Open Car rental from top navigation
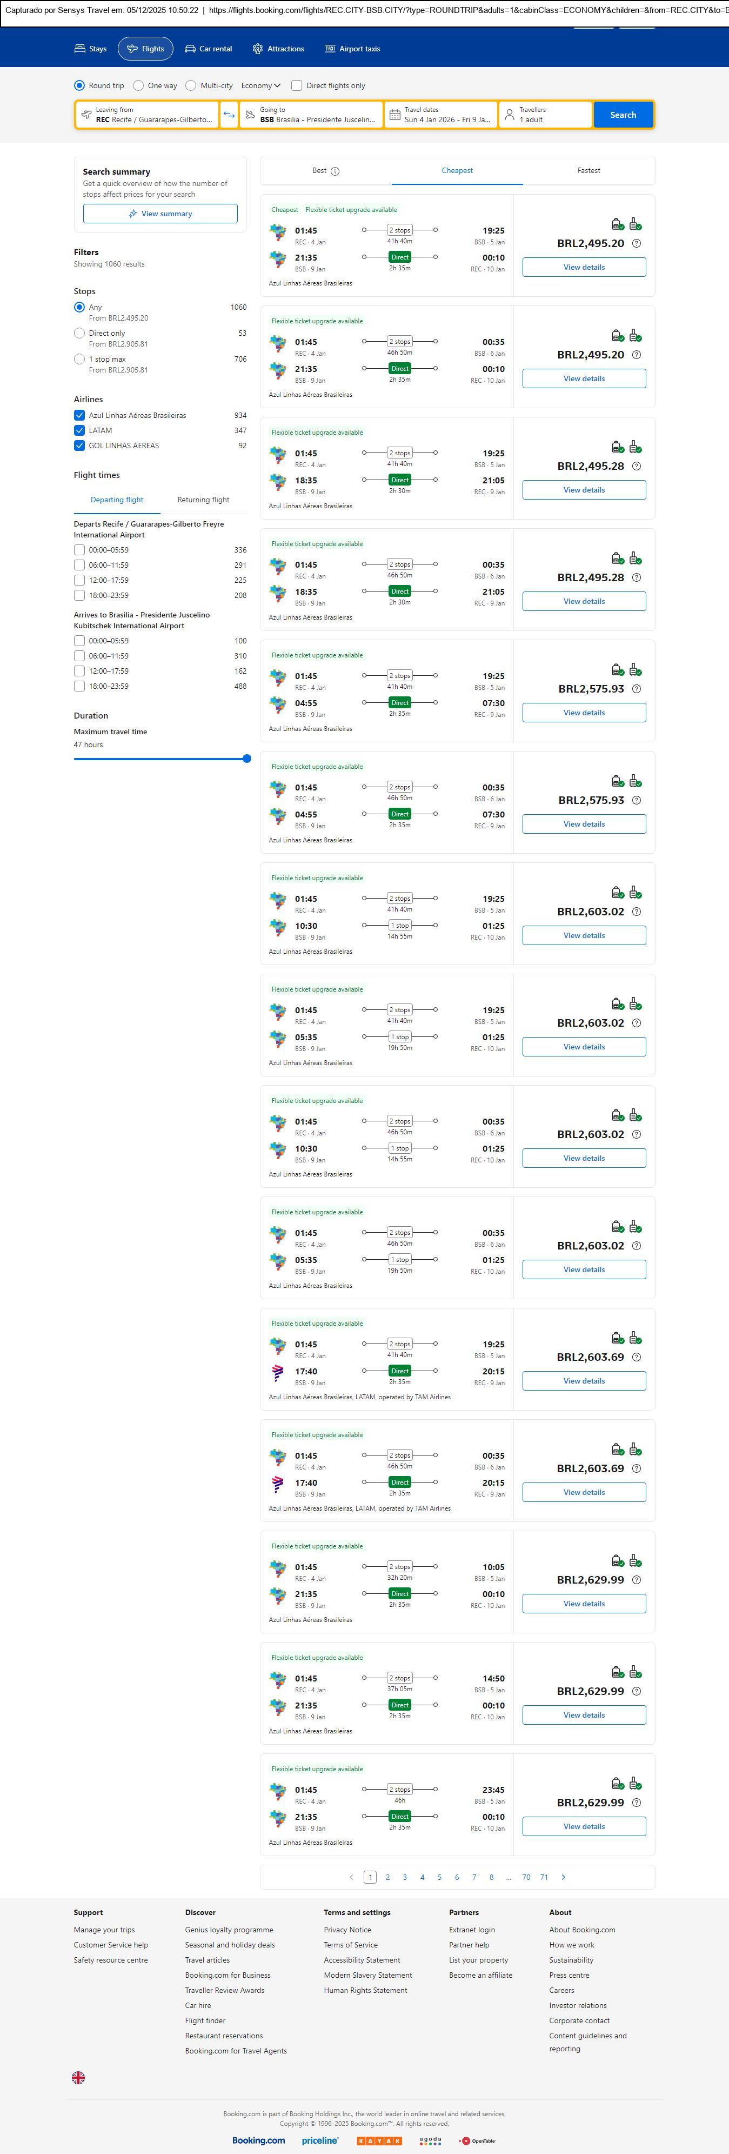Screen dimensions: 729x2154 [x=208, y=49]
